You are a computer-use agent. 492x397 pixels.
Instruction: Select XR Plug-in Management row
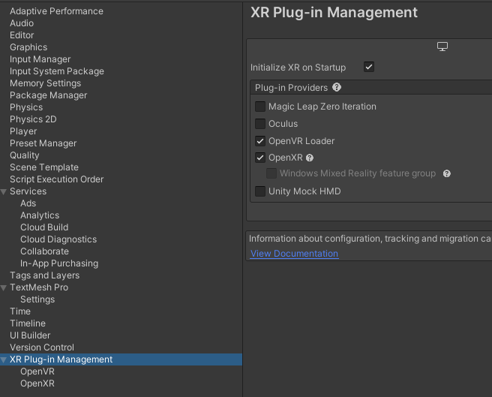point(121,359)
